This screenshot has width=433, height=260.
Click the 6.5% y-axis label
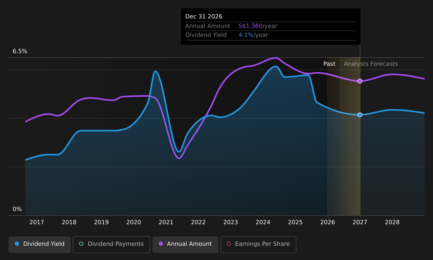(x=20, y=51)
